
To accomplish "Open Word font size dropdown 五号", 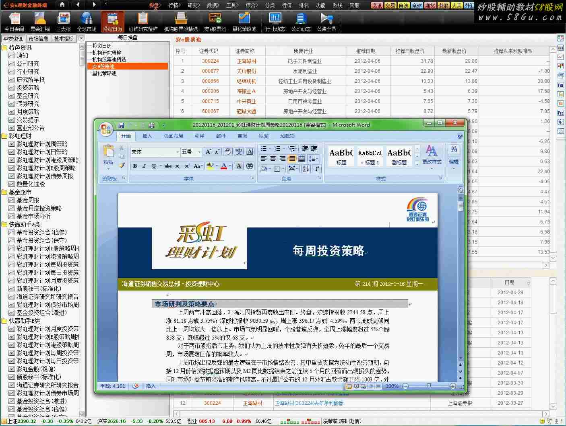I will point(199,152).
